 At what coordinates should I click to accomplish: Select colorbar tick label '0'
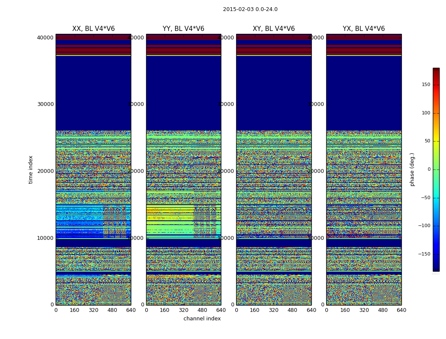pyautogui.click(x=429, y=169)
